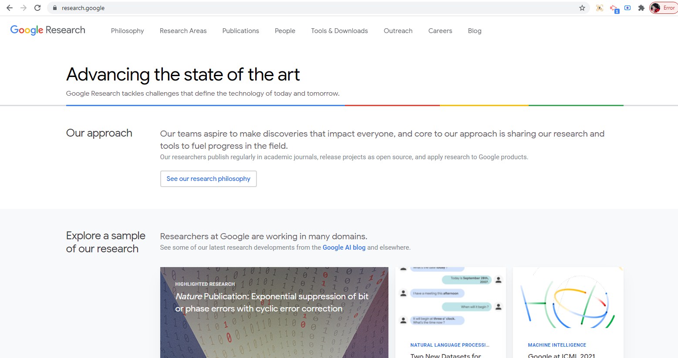Viewport: 678px width, 358px height.
Task: Open the Careers page
Action: coord(440,31)
